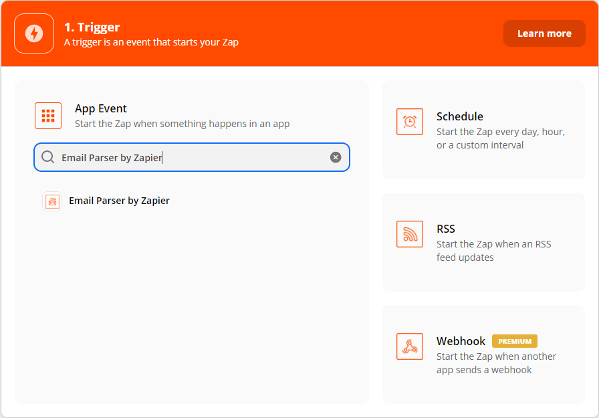Click the 1. Trigger header title
The image size is (599, 418).
pyautogui.click(x=92, y=27)
